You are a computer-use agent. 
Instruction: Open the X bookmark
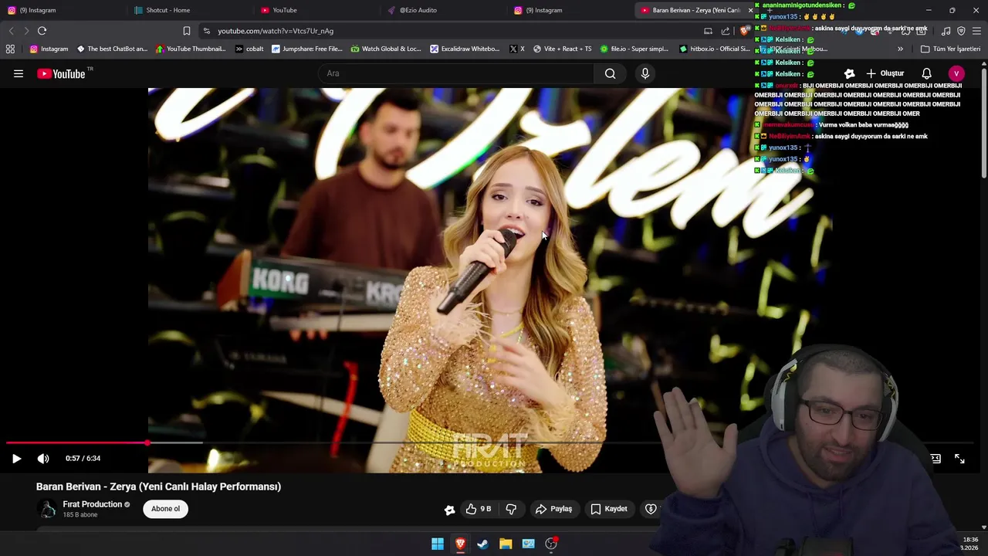[517, 49]
